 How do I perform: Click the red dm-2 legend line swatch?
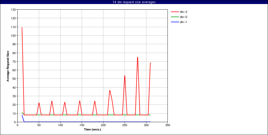pos(175,12)
